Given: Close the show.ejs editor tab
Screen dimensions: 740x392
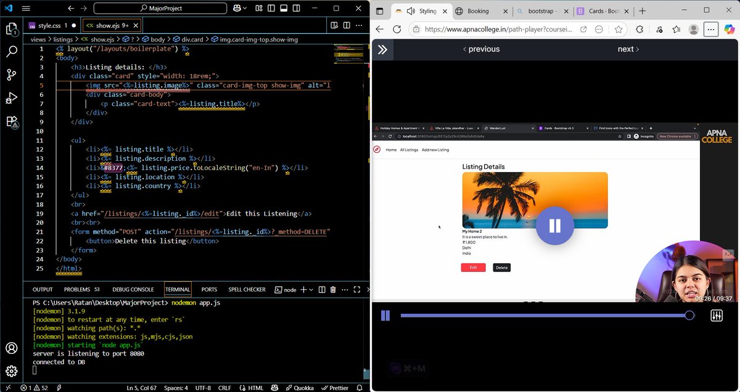Looking at the screenshot, I should pyautogui.click(x=135, y=25).
